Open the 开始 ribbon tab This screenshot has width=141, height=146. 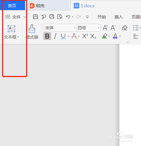point(102,17)
